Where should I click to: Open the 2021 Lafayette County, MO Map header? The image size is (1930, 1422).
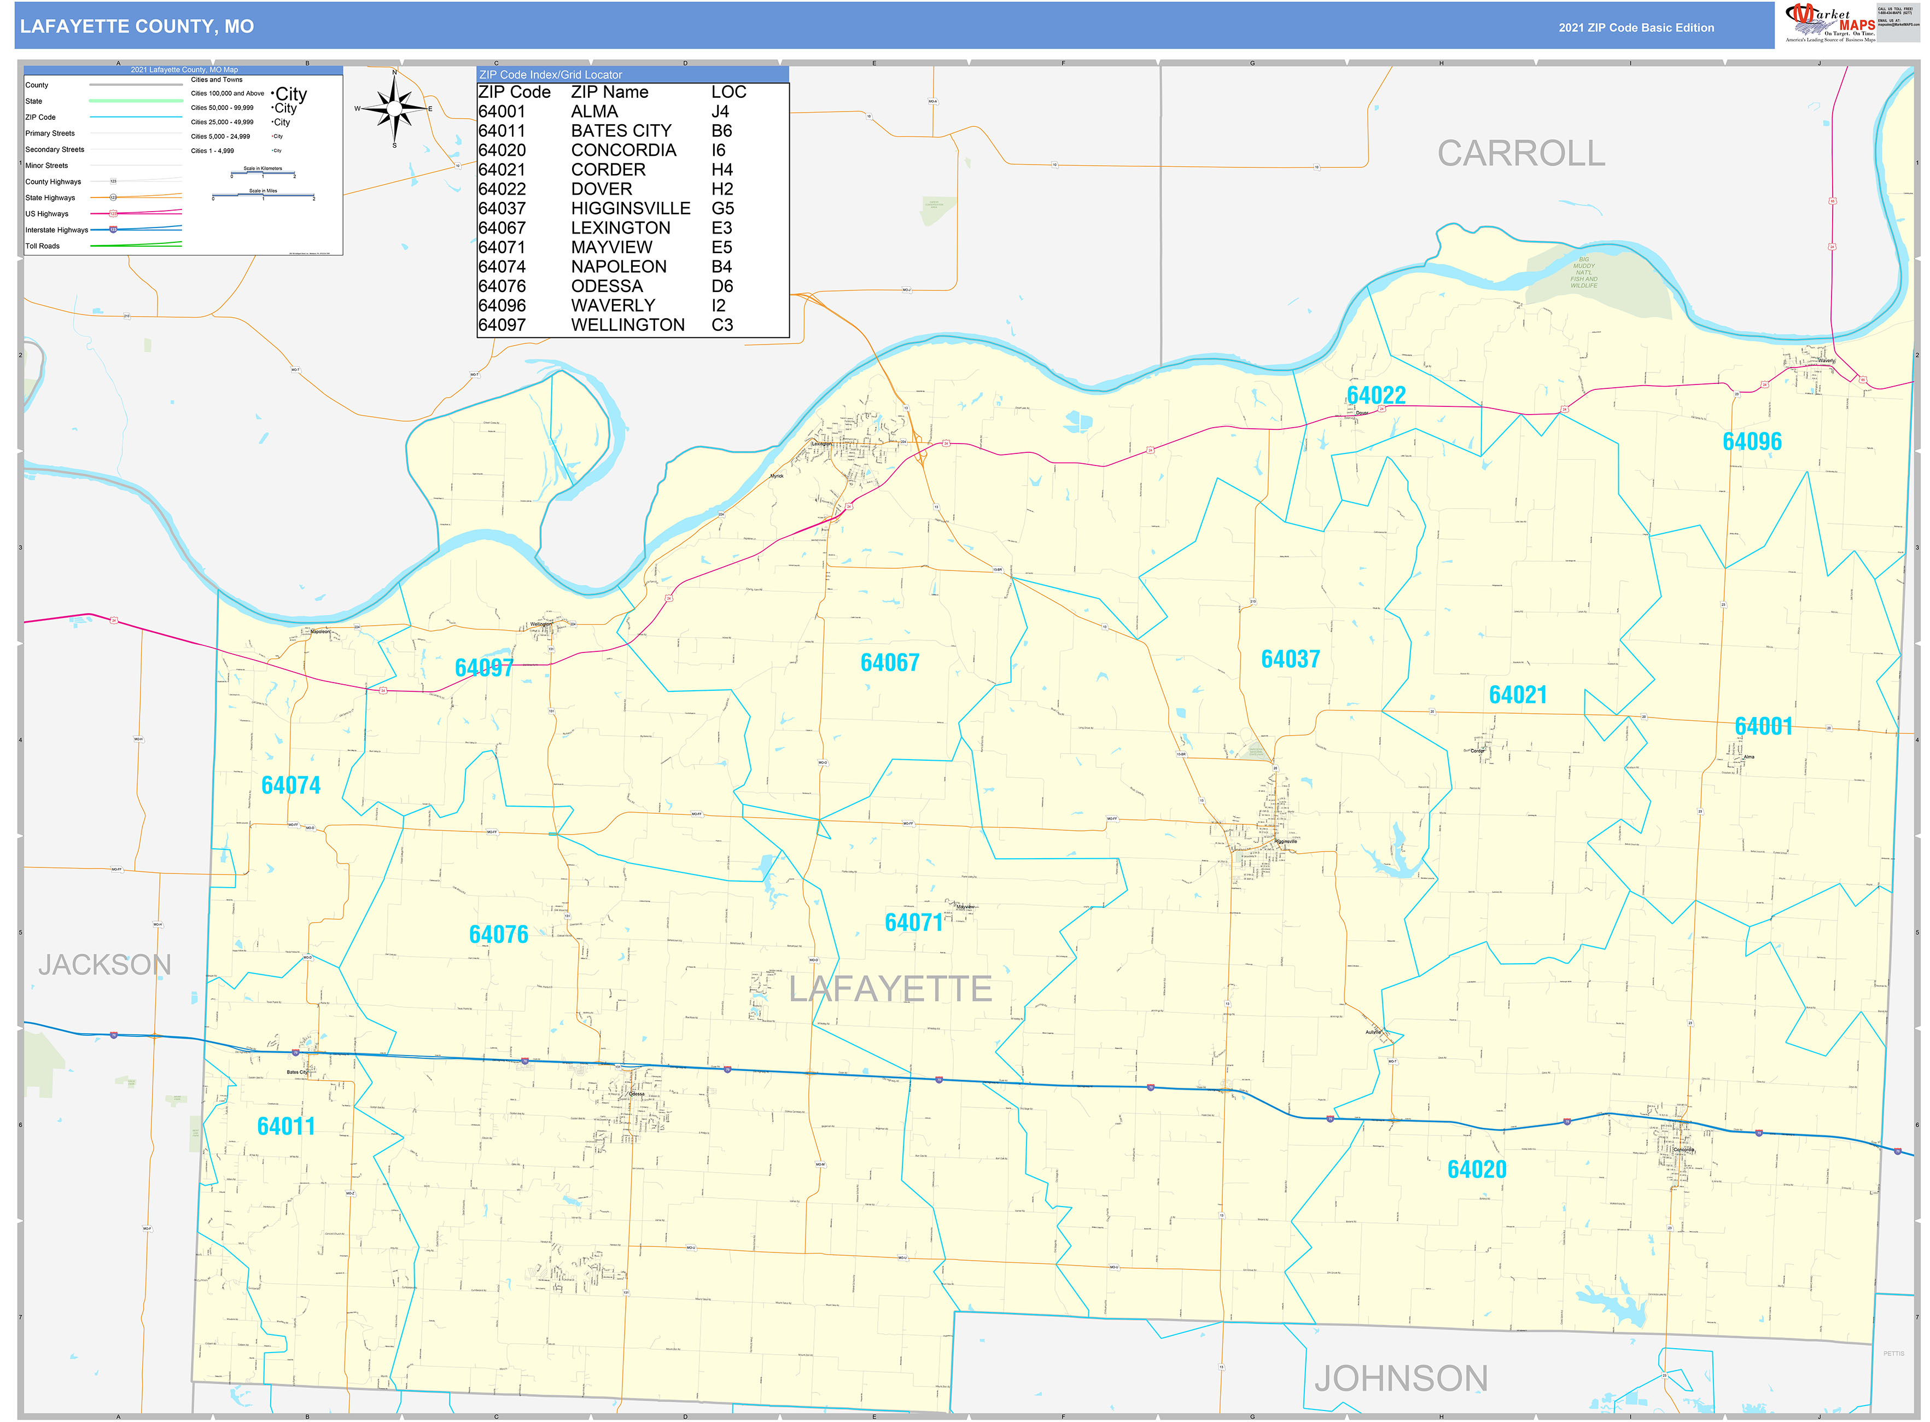184,71
